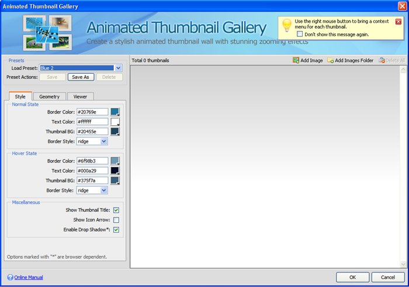Click the Total 0 thumbnails text
The image size is (409, 287).
[x=150, y=60]
